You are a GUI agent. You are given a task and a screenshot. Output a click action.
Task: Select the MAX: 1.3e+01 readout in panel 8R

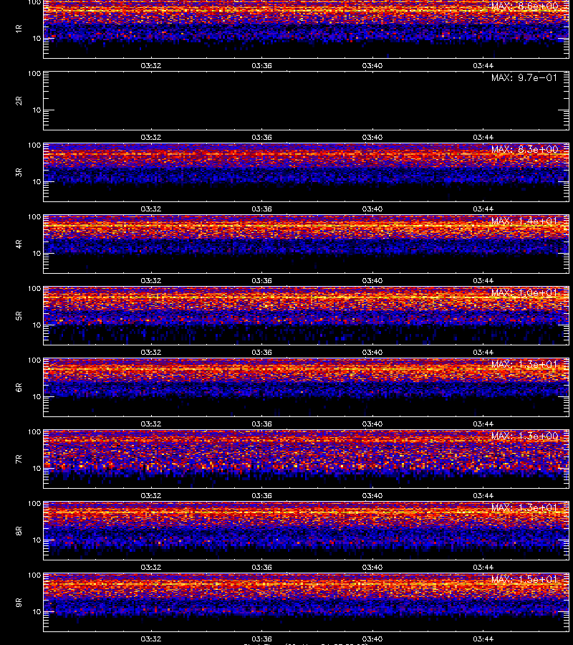524,507
